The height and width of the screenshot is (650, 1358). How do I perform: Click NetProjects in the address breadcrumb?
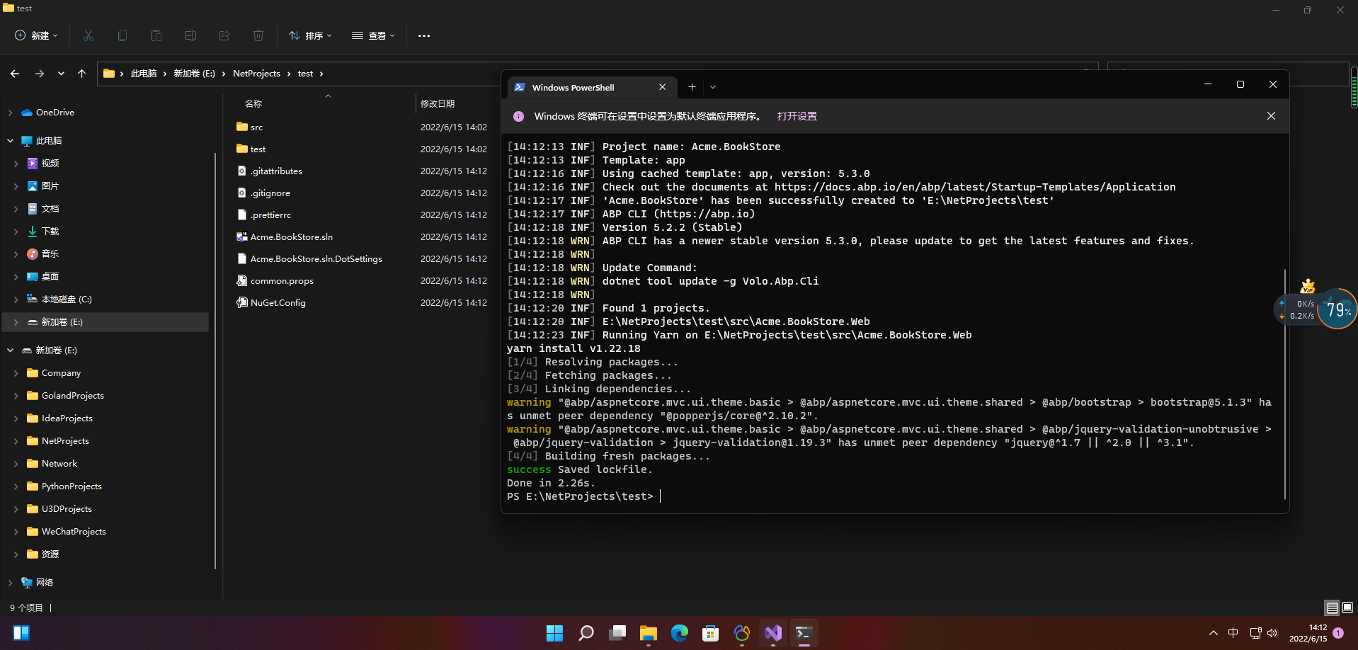[256, 74]
